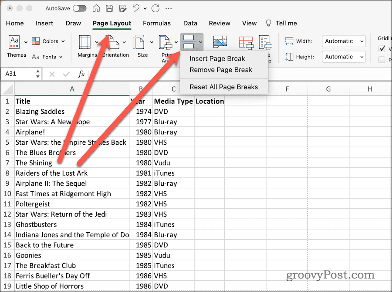Click the Background picture icon
Screen dimensions: 392x292
coord(220,41)
